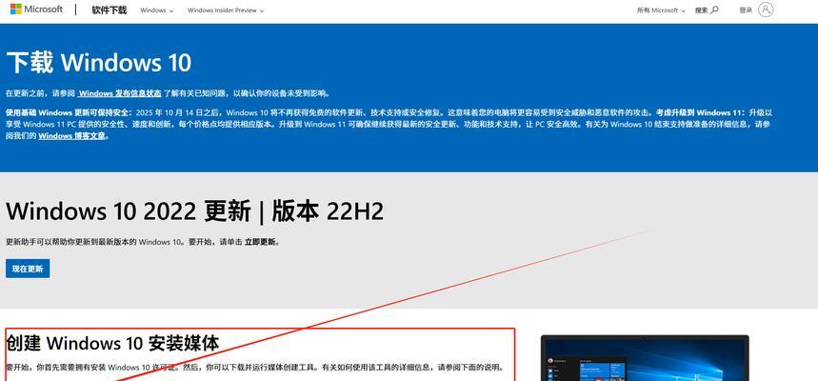Screen dimensions: 818x381
Task: Click the Microsoft logo
Action: coord(36,10)
